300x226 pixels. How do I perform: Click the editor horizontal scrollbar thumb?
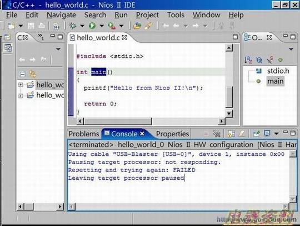click(118, 121)
